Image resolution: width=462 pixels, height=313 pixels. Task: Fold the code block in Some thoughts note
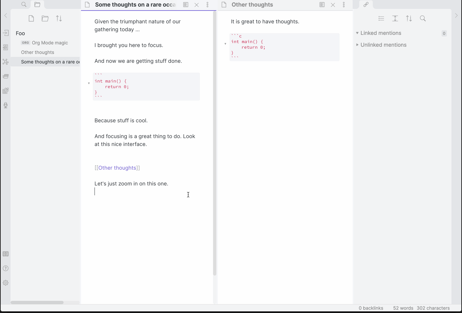pos(89,83)
